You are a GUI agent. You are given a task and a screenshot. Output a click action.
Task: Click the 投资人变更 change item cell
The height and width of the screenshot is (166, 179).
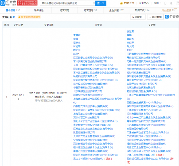[49, 97]
